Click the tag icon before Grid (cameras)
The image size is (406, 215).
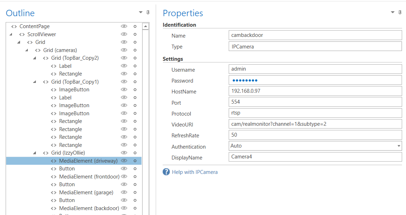point(38,50)
